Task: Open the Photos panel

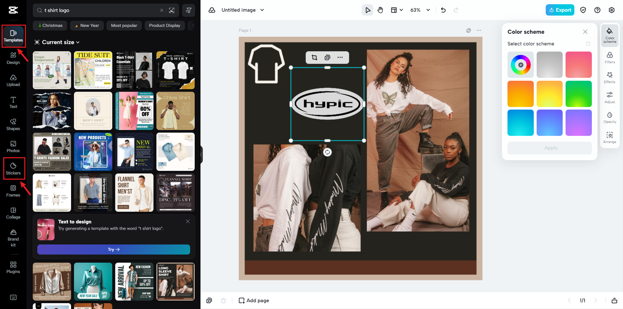Action: [13, 146]
